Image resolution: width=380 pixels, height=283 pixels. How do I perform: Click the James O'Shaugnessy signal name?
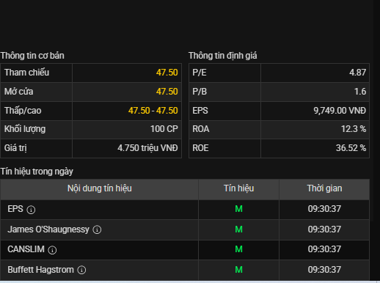[48, 229]
